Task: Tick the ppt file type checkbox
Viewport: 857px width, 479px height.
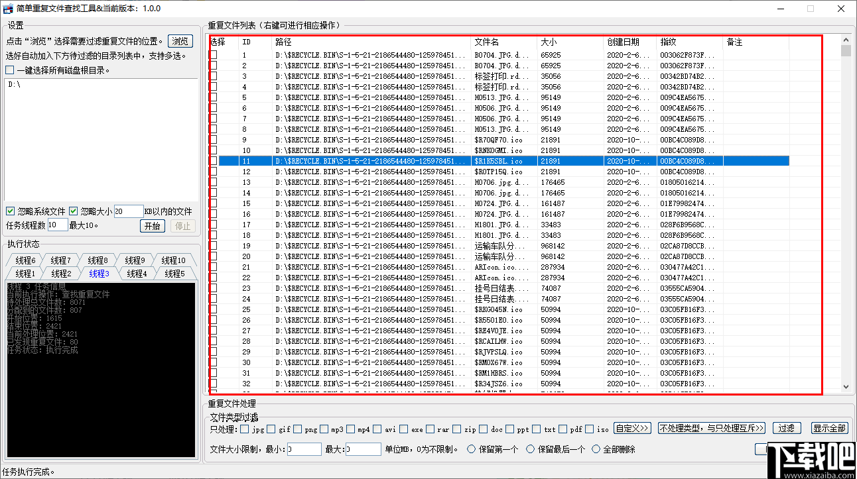Action: 510,429
